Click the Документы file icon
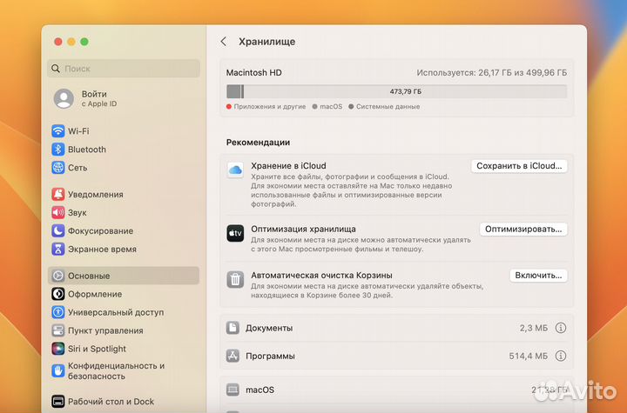Screen dimensions: 627x413 click(x=233, y=328)
